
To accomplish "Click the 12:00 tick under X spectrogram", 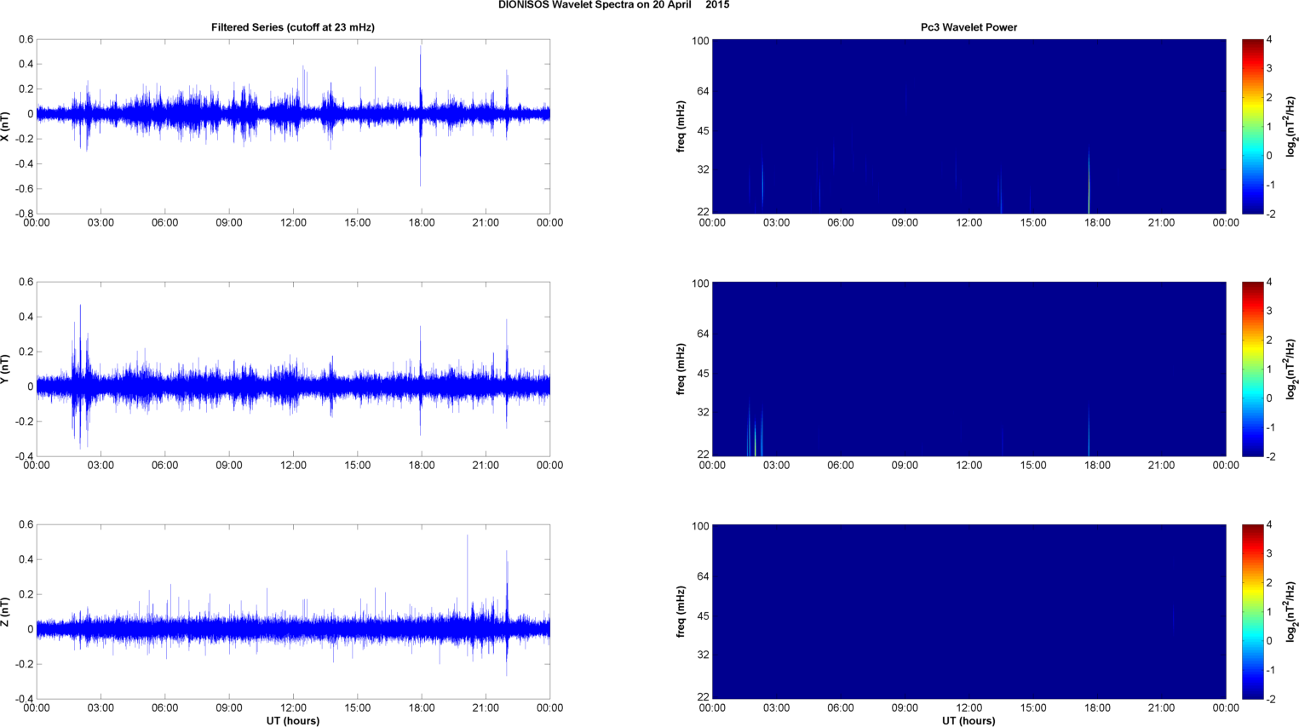I will [x=969, y=223].
